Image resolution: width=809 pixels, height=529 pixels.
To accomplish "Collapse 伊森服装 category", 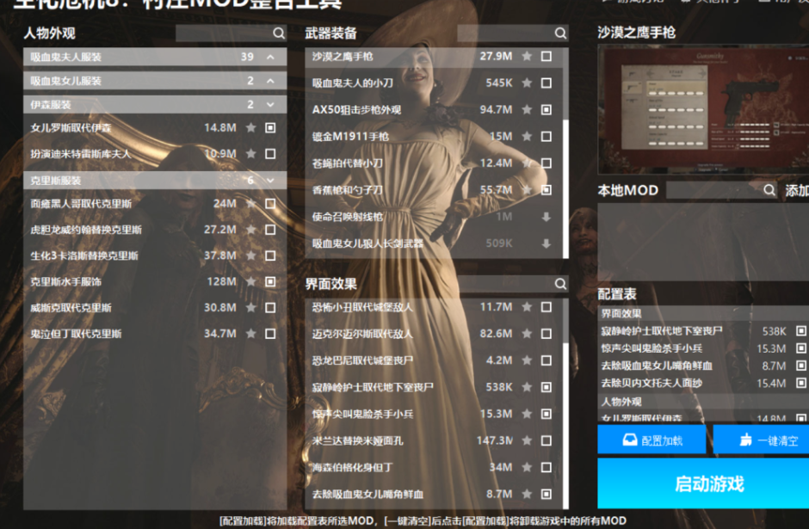I will [x=270, y=105].
